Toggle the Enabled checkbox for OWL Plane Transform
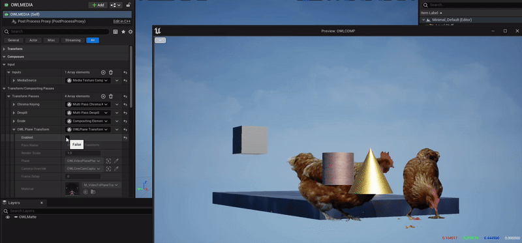 coord(67,137)
